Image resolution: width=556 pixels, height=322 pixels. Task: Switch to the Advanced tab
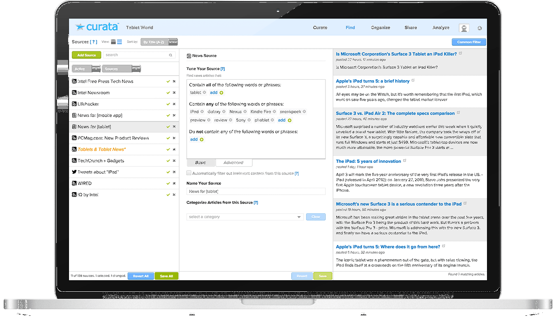(x=234, y=162)
